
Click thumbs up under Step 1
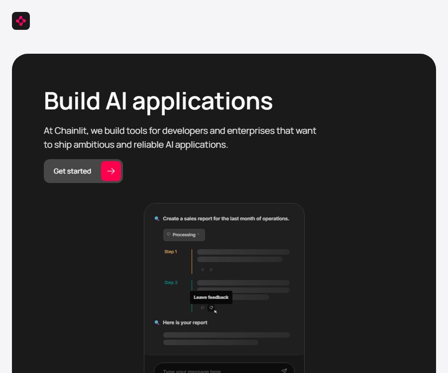pos(203,270)
